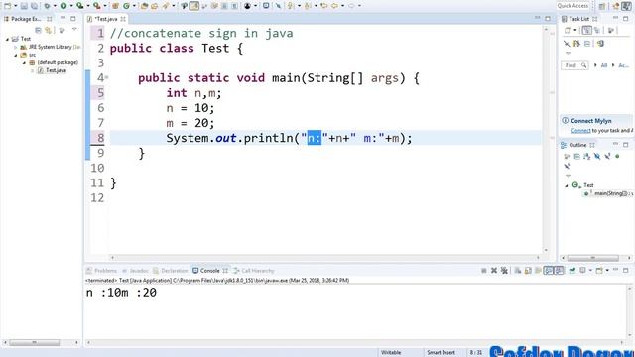Toggle Mark Occurrences highlighted toolbar button

(x=194, y=6)
